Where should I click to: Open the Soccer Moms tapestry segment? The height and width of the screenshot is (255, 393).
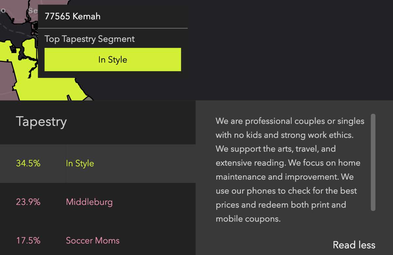[x=93, y=241]
